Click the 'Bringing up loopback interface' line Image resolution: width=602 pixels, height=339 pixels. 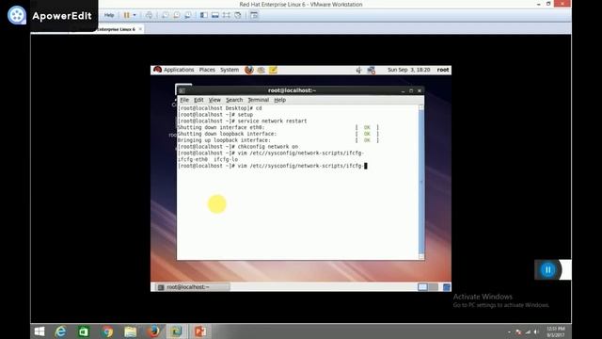224,140
